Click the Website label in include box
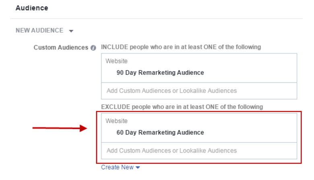The image size is (314, 180). click(116, 61)
